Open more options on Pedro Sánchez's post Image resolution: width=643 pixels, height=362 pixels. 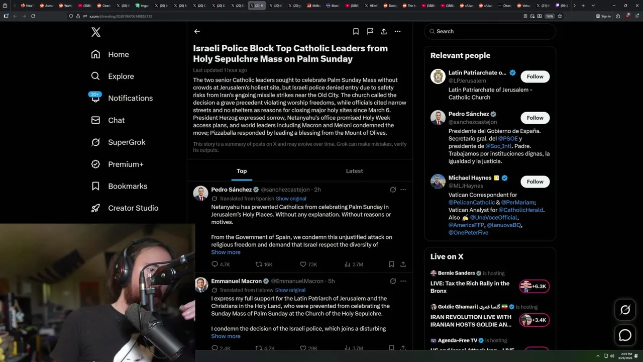pos(403,190)
